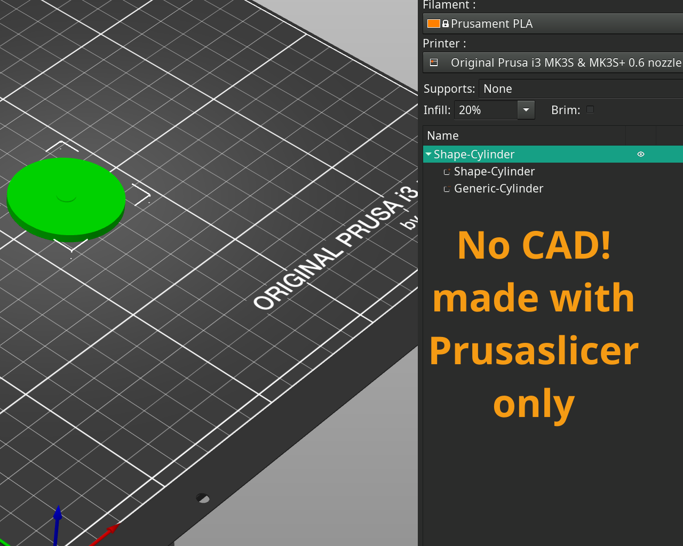
Task: Select the child Shape-Cylinder part row
Action: click(553, 171)
